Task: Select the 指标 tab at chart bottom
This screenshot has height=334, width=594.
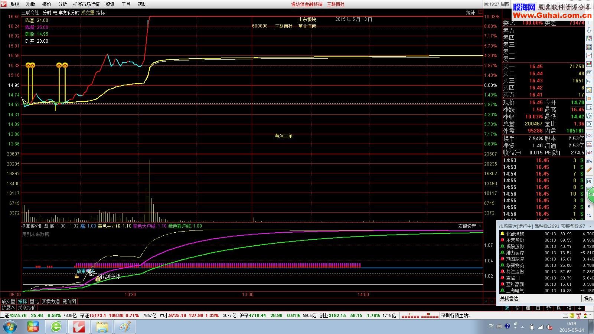Action: coord(23,301)
